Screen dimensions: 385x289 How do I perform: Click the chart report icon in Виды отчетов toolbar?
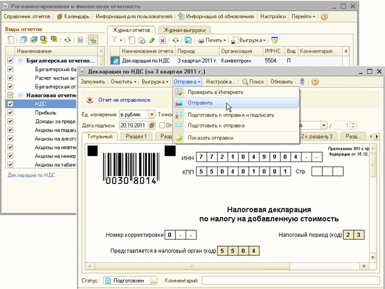(x=80, y=40)
